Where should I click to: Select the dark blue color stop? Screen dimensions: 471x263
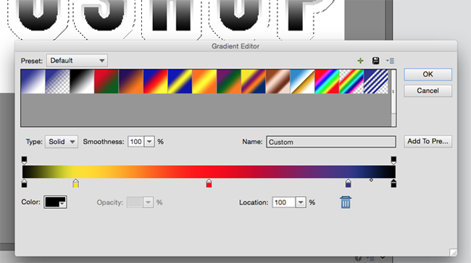[x=348, y=183]
